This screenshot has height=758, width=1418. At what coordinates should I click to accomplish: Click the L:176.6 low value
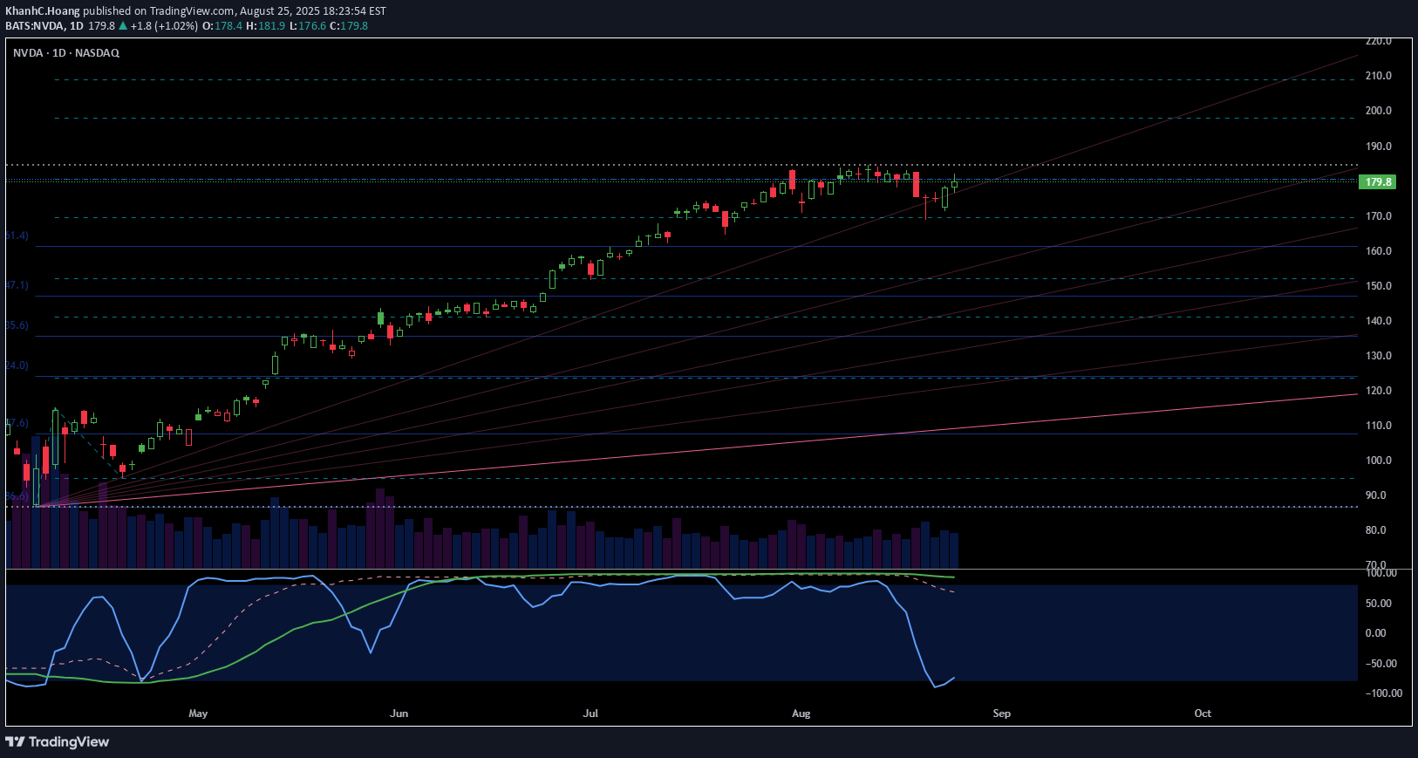(x=308, y=26)
